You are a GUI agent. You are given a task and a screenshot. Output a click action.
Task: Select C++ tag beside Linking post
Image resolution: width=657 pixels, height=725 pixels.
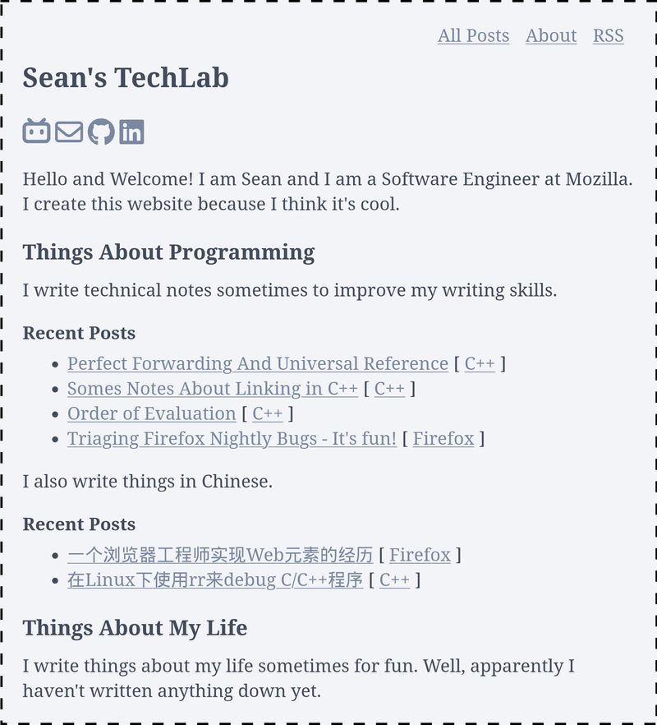point(389,388)
